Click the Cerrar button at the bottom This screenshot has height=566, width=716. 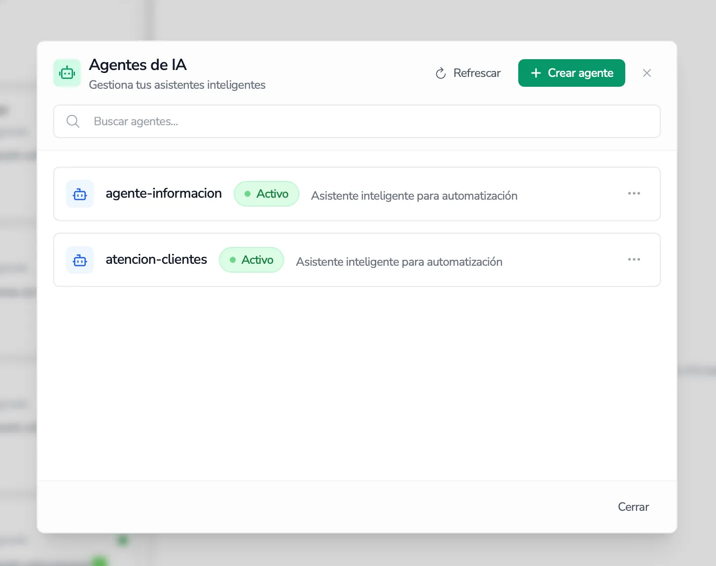[633, 506]
